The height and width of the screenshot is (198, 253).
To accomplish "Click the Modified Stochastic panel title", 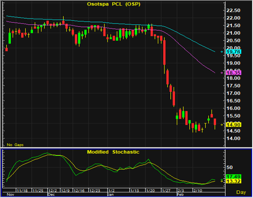I will pos(113,152).
